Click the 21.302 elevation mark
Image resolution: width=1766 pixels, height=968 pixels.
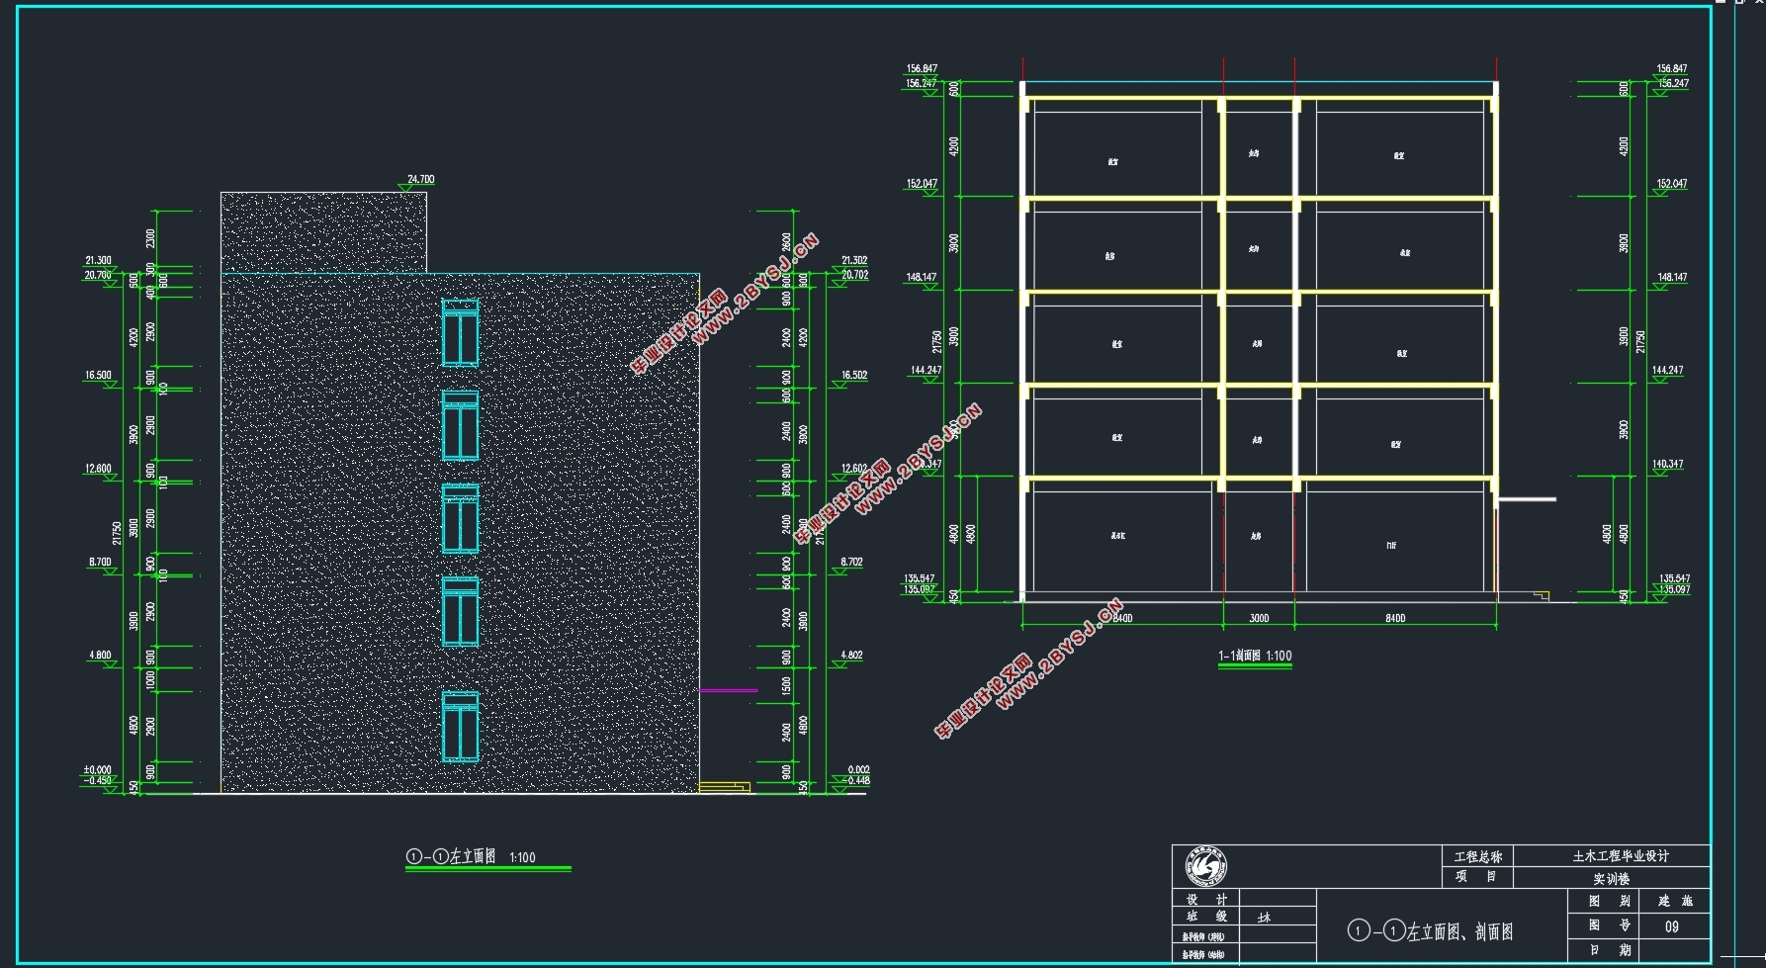854,260
